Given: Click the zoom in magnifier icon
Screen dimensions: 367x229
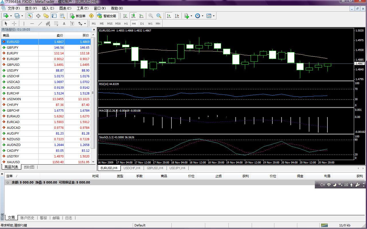Looking at the screenshot, I should pos(151,16).
